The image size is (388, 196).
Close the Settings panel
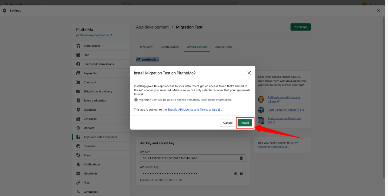[379, 11]
